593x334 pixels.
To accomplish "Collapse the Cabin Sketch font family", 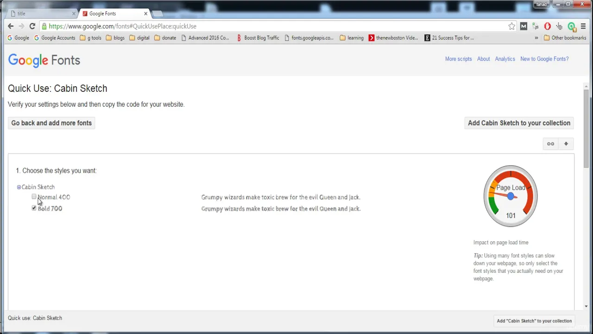I will coord(19,187).
